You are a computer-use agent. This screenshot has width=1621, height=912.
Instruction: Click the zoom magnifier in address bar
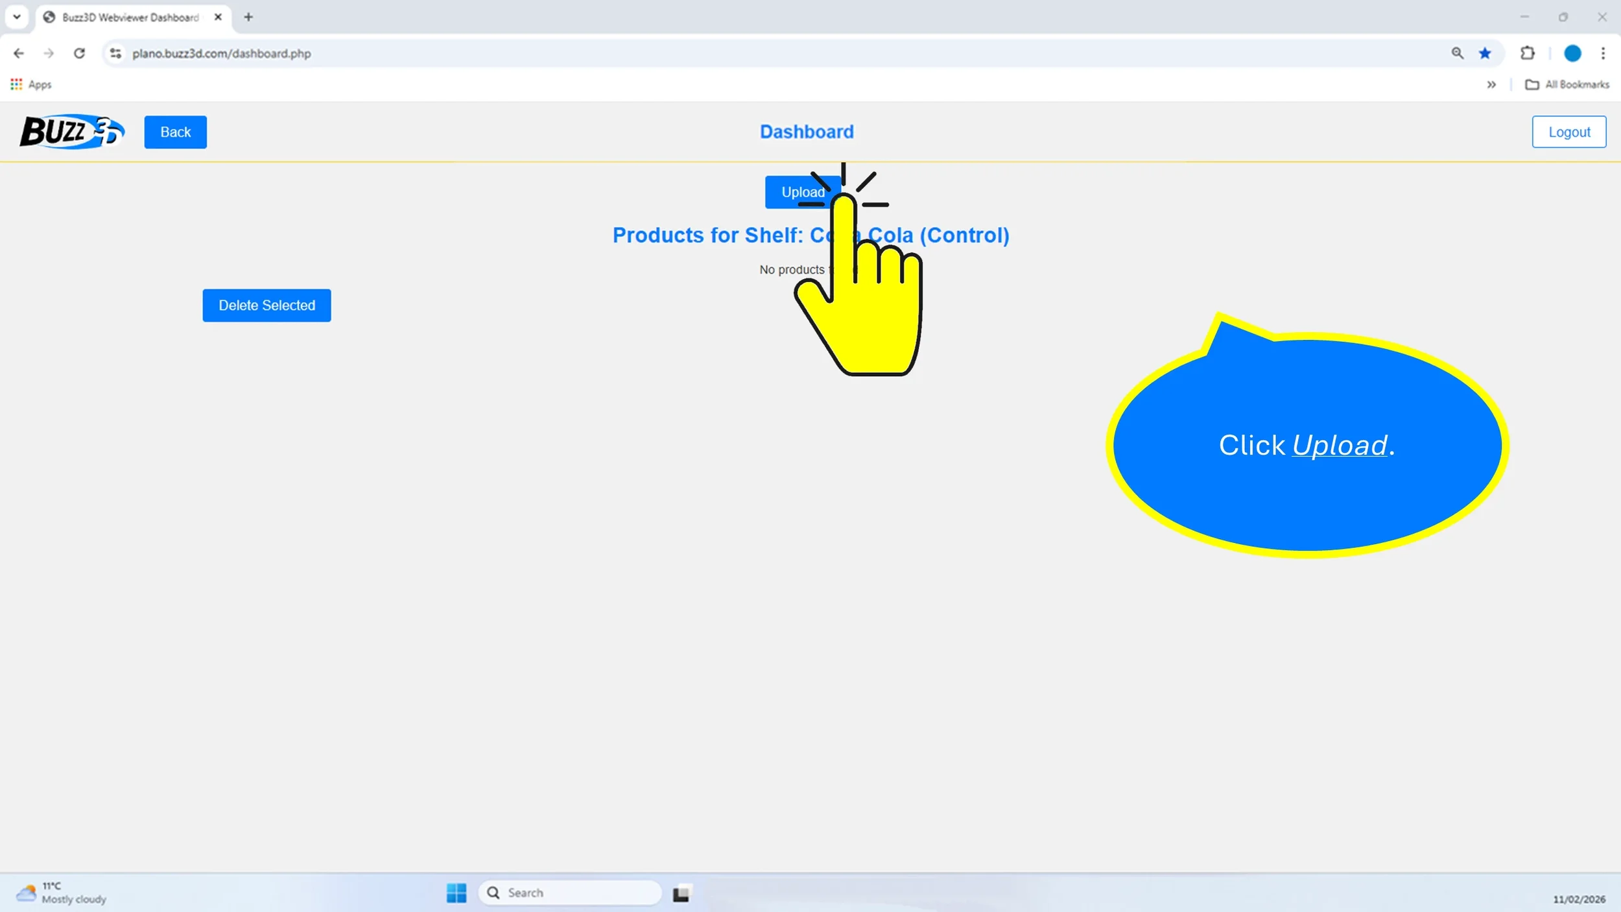[x=1457, y=53]
